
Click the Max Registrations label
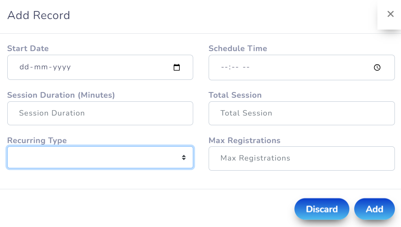click(x=244, y=141)
